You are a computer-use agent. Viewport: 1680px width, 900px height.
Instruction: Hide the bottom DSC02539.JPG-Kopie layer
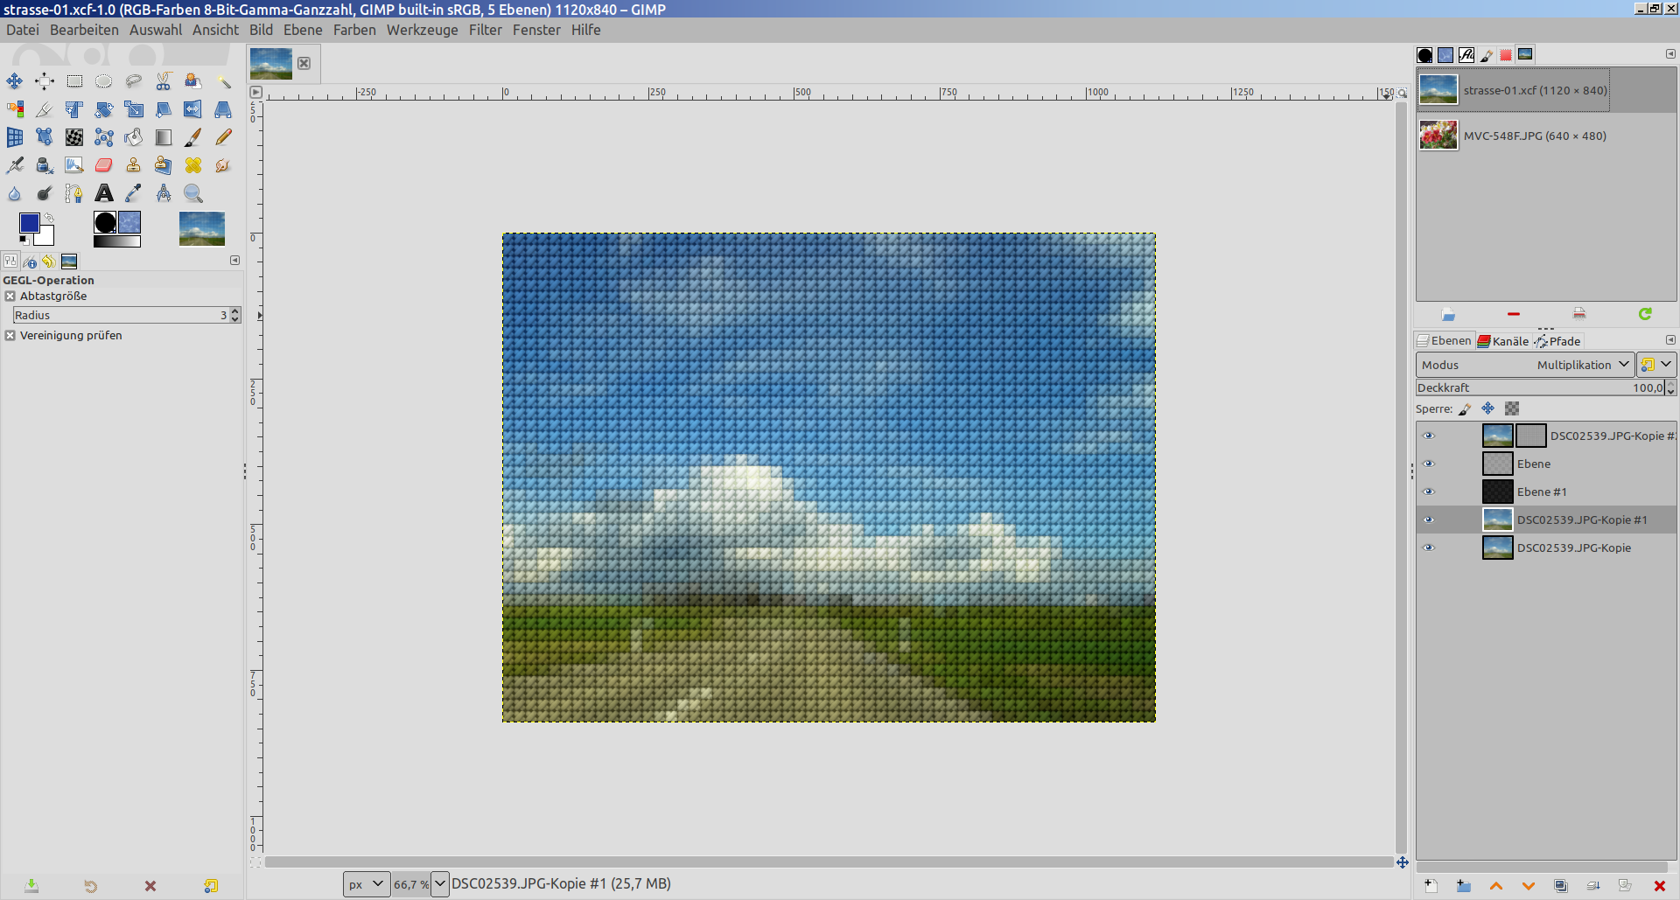[1429, 548]
